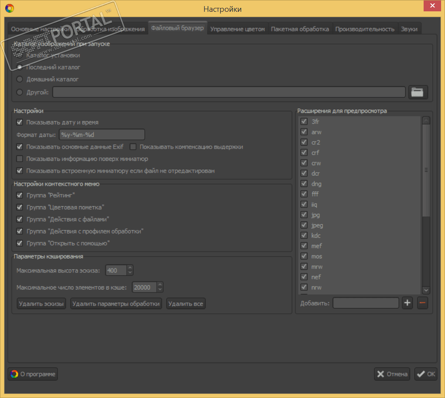Select Другой radio option
Screen dimensions: 445x398
coord(20,92)
